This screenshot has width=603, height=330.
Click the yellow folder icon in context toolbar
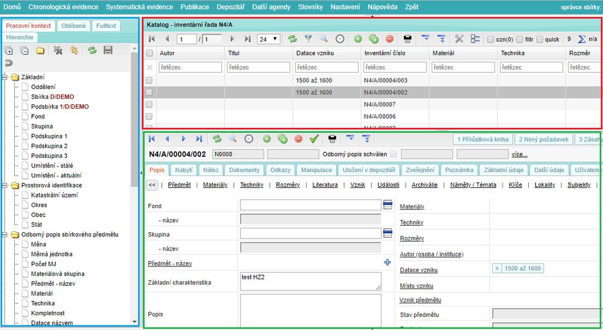click(x=41, y=51)
